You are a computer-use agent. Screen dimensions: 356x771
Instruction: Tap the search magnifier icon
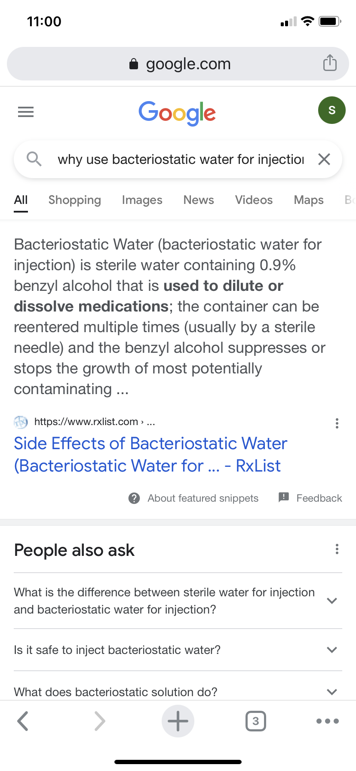[x=34, y=159]
